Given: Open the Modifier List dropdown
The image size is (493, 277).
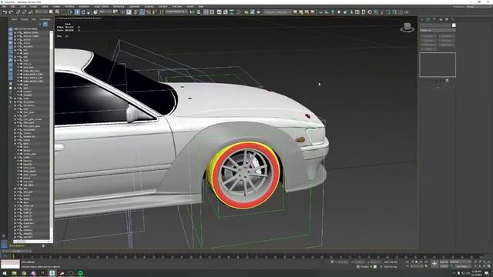Looking at the screenshot, I should 438,30.
